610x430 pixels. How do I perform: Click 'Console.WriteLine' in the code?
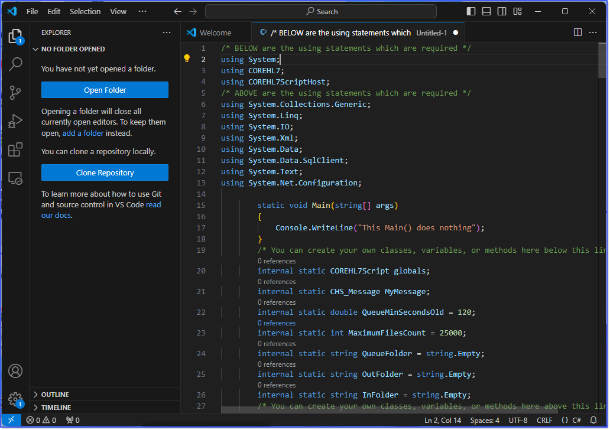point(314,228)
